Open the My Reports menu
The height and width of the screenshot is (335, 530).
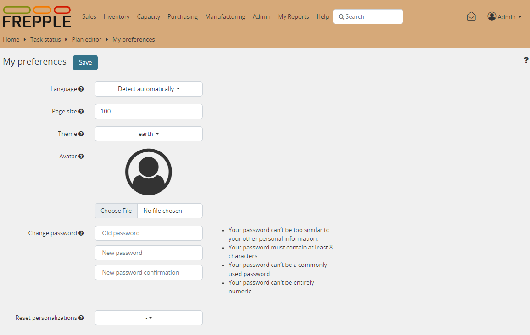point(293,17)
